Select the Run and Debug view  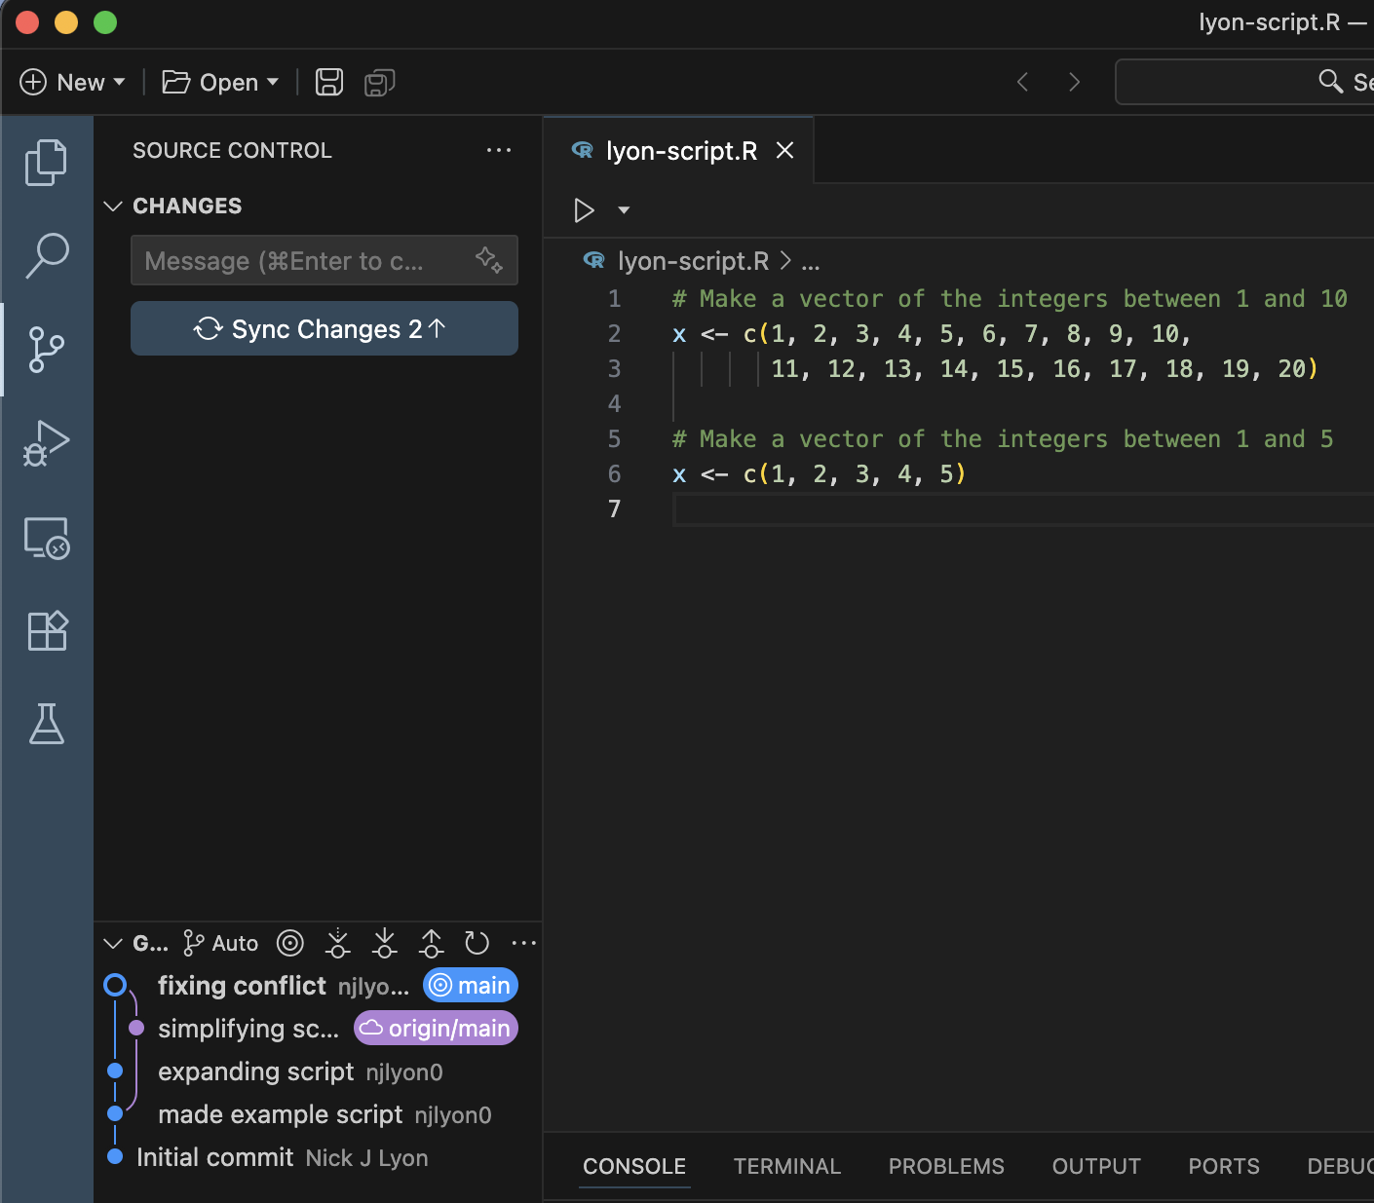click(46, 443)
